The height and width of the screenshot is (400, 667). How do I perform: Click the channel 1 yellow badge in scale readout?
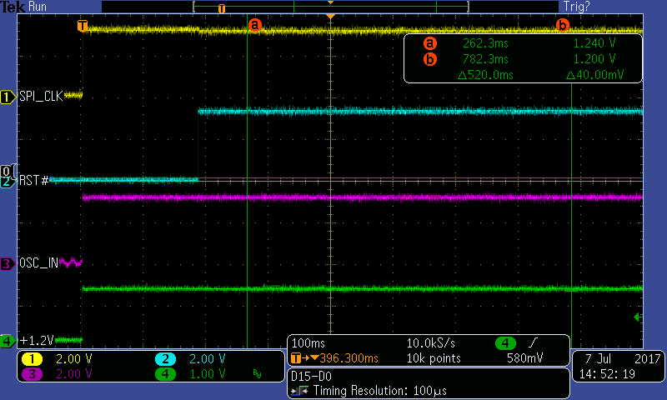coord(33,359)
